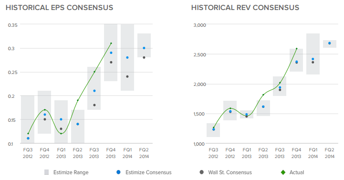The width and height of the screenshot is (344, 180).
Task: Click the Historical EPS Consensus heading
Action: [60, 8]
